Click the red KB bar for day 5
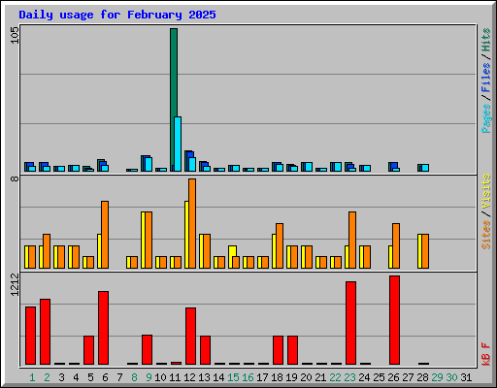 pyautogui.click(x=88, y=350)
